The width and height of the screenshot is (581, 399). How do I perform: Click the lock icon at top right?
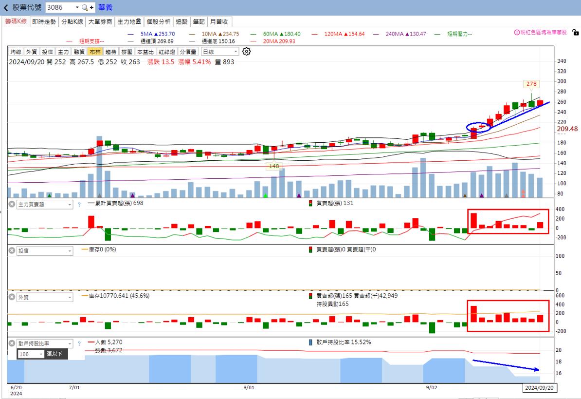[x=575, y=32]
